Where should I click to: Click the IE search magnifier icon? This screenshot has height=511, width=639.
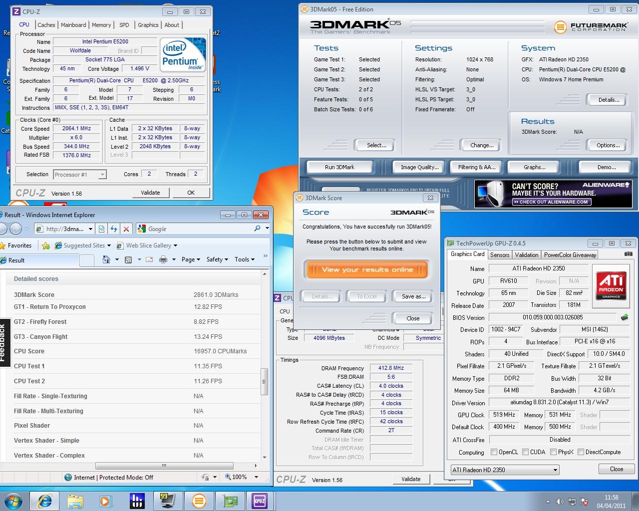pos(257,229)
